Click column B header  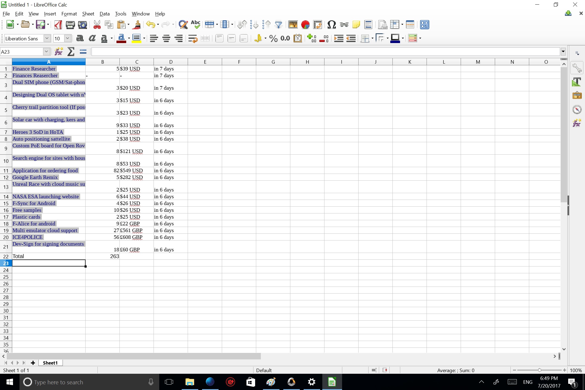[x=103, y=62]
